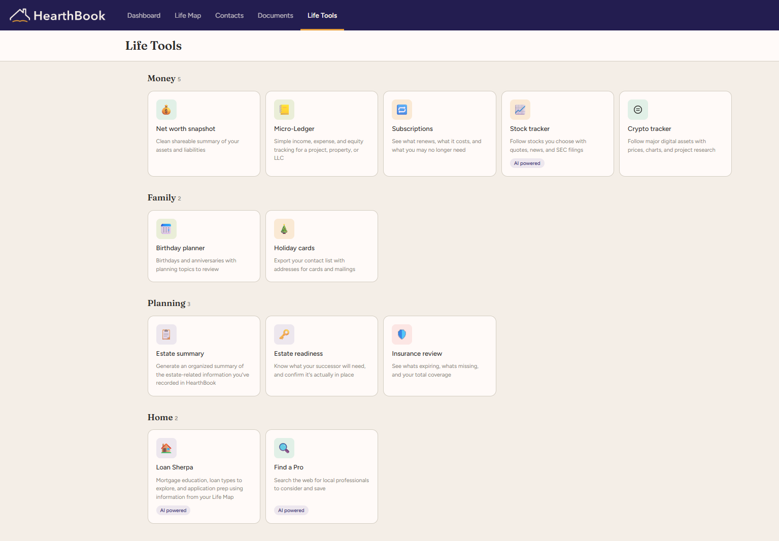Open the Documents navigation tab
The width and height of the screenshot is (779, 541).
[x=276, y=15]
